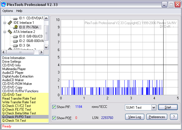The width and height of the screenshot is (182, 130).
Task: Click the tree scroll down arrow
Action: 46,47
